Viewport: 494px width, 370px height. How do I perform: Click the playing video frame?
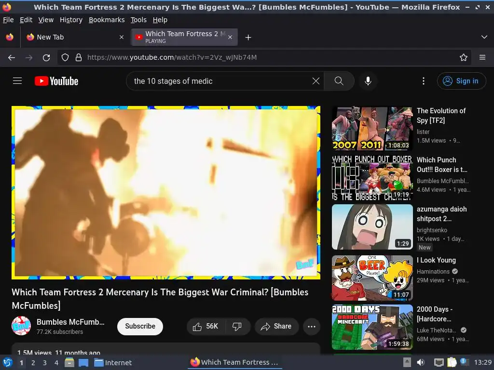pos(166,193)
